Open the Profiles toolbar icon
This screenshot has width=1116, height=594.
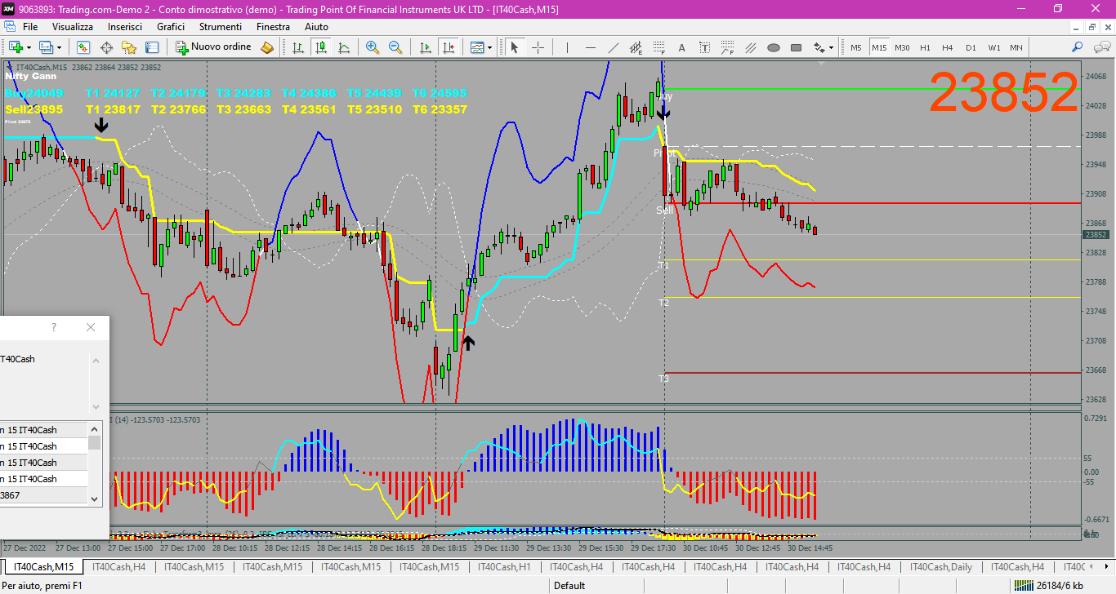tap(47, 47)
